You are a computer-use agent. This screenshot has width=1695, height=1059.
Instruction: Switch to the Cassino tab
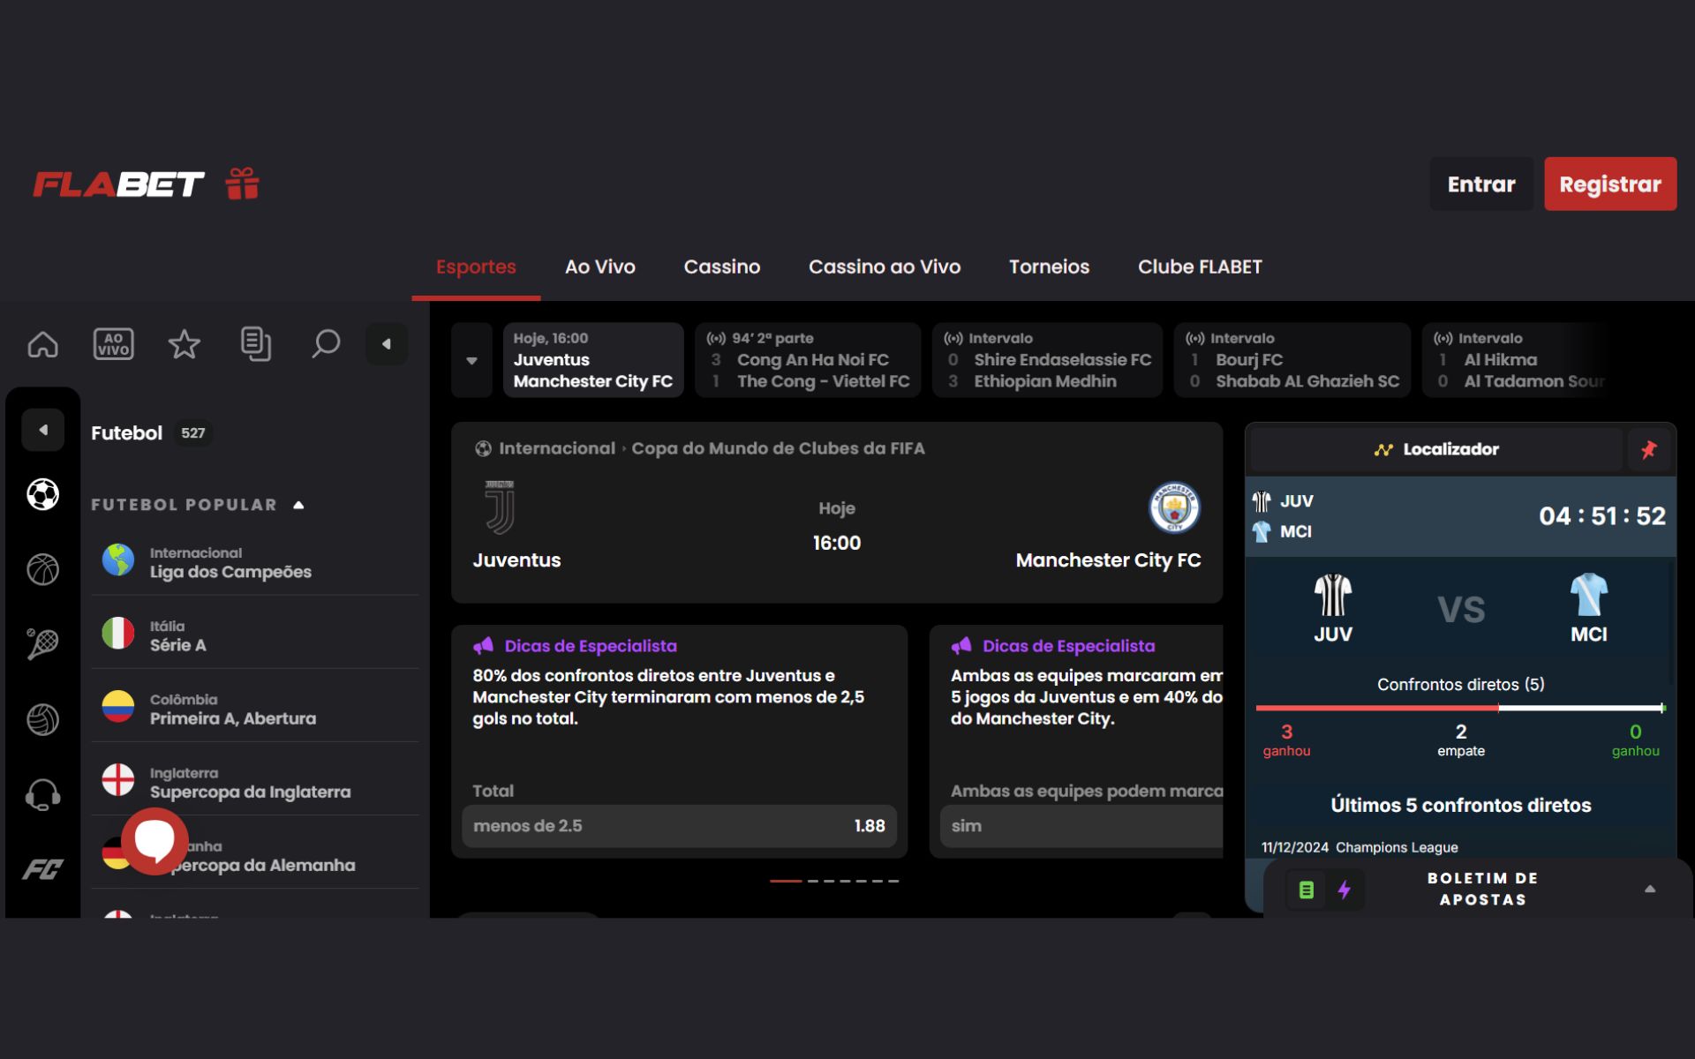(721, 267)
